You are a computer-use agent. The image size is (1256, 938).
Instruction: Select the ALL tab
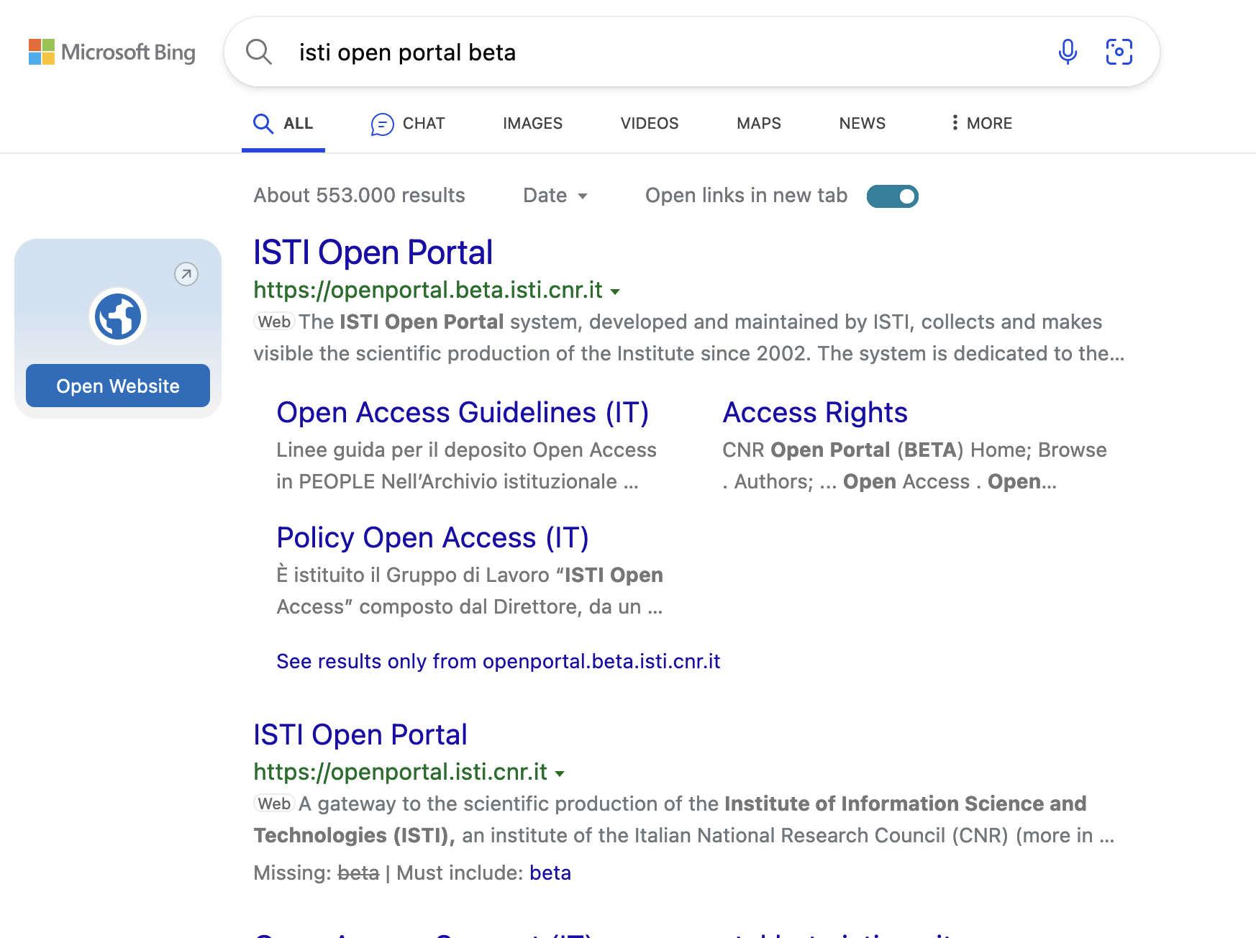point(283,124)
